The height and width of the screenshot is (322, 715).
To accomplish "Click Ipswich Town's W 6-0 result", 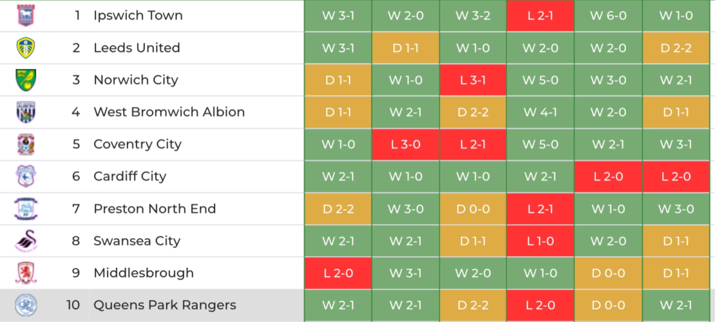I will click(608, 15).
